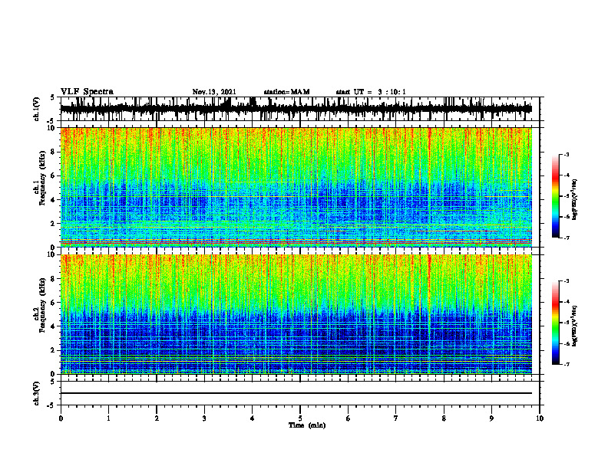Click the ch.1 colorbar log(PSD) unit label
Screen dimensions: 608x469
[575, 200]
